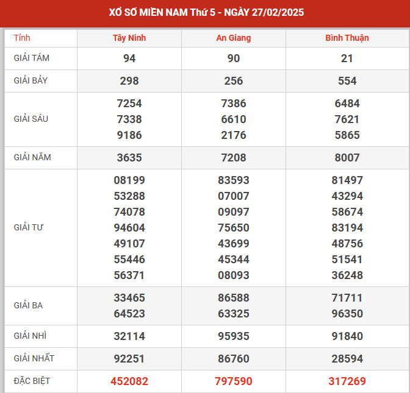Click the number 6484 in giải sáu
410x393 pixels.
point(347,104)
